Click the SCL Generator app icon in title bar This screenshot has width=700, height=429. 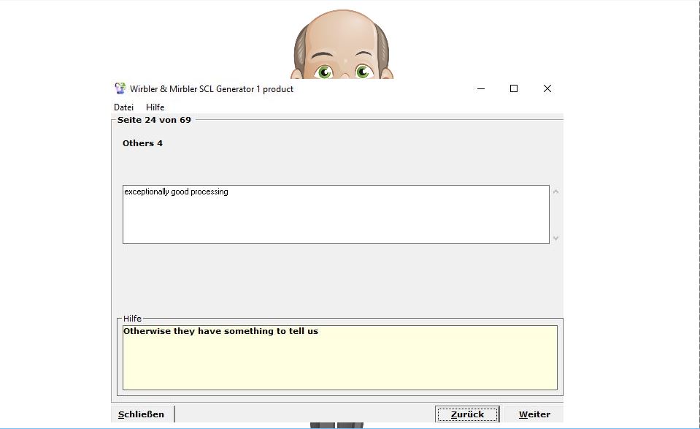(x=120, y=88)
